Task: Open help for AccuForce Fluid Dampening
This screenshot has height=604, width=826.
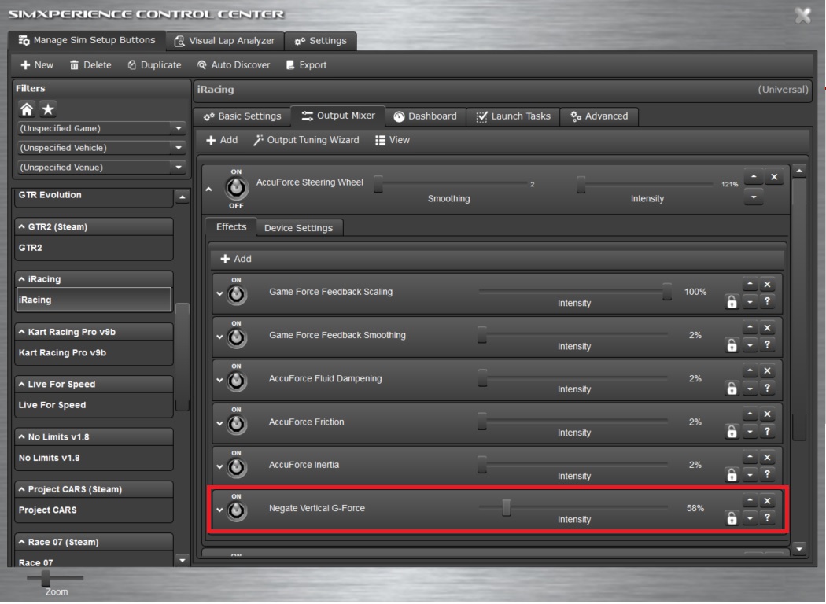Action: [x=768, y=388]
